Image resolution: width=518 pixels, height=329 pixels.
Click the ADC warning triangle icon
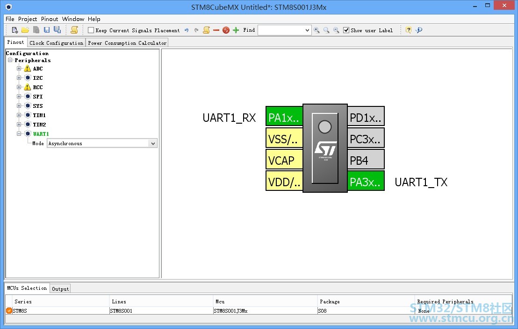(x=28, y=69)
